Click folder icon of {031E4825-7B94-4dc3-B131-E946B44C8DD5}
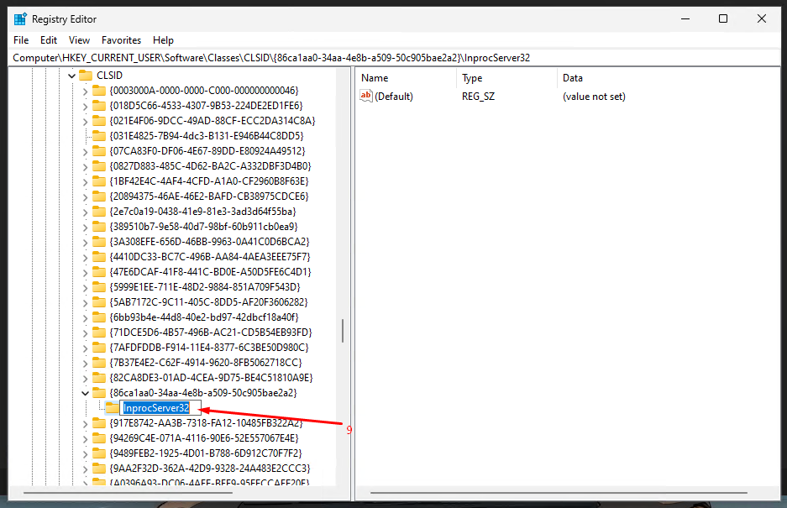 click(x=99, y=136)
